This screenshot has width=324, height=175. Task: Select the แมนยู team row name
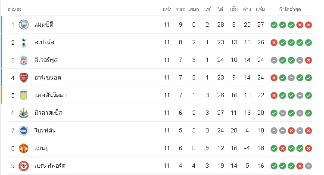(41, 148)
